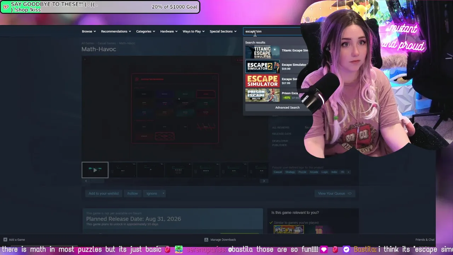Image resolution: width=453 pixels, height=255 pixels.
Task: Open the dropdown arrow beside Ignore
Action: tap(163, 193)
